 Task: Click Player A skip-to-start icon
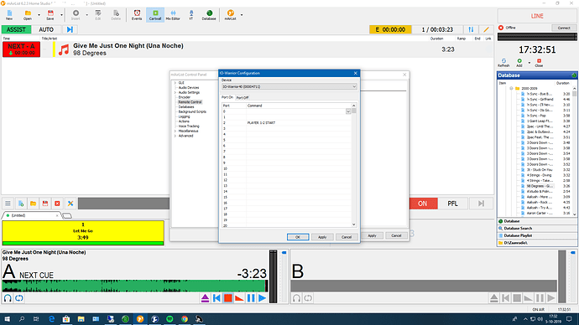pos(216,298)
